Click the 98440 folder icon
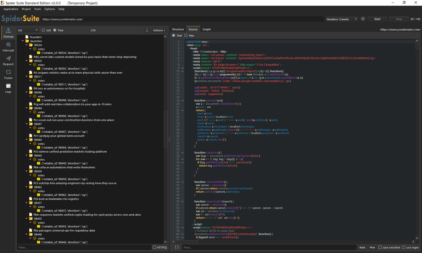This screenshot has width=422, height=253. click(x=31, y=156)
